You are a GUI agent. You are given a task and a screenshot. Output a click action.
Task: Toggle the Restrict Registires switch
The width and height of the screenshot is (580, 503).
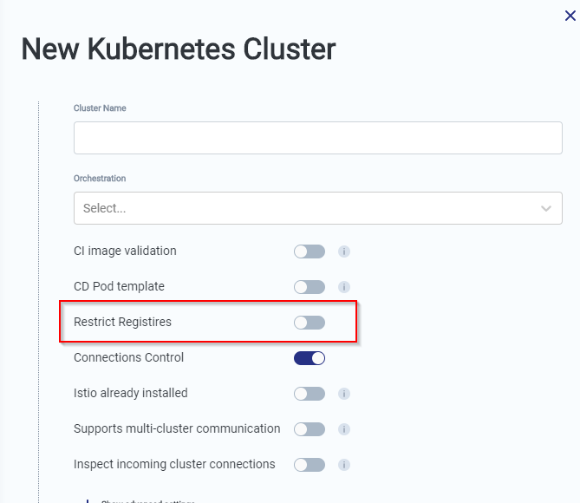click(310, 323)
